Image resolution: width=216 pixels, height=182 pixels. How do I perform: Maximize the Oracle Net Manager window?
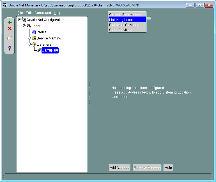199,5
